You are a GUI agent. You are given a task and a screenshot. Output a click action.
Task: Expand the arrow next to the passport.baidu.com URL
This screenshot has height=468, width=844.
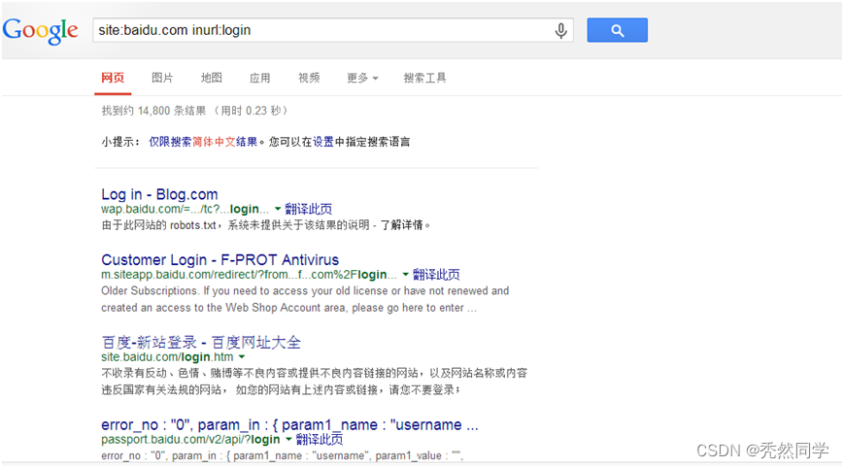tap(288, 440)
